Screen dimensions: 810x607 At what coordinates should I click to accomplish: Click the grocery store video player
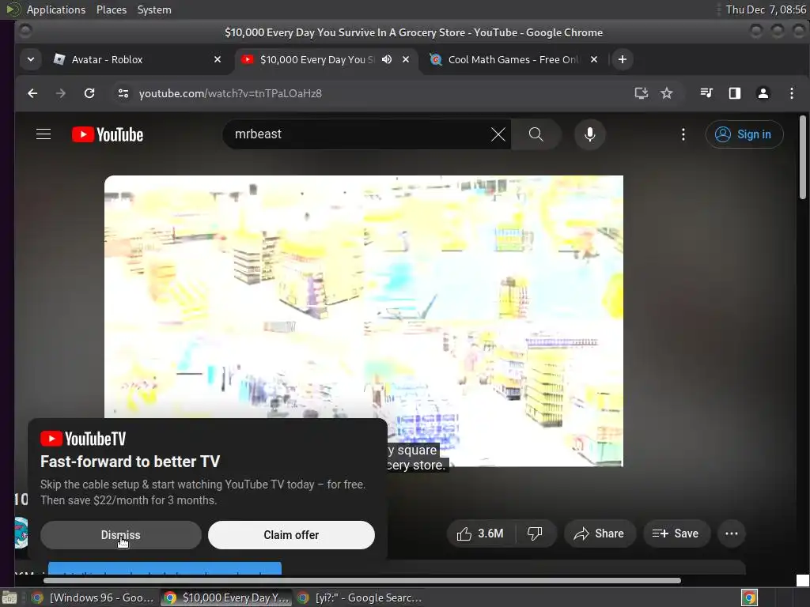[364, 320]
